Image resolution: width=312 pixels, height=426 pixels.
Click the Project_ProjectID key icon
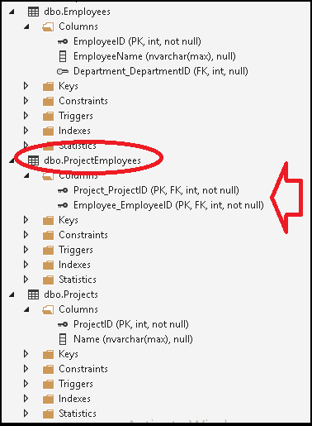[x=63, y=190]
